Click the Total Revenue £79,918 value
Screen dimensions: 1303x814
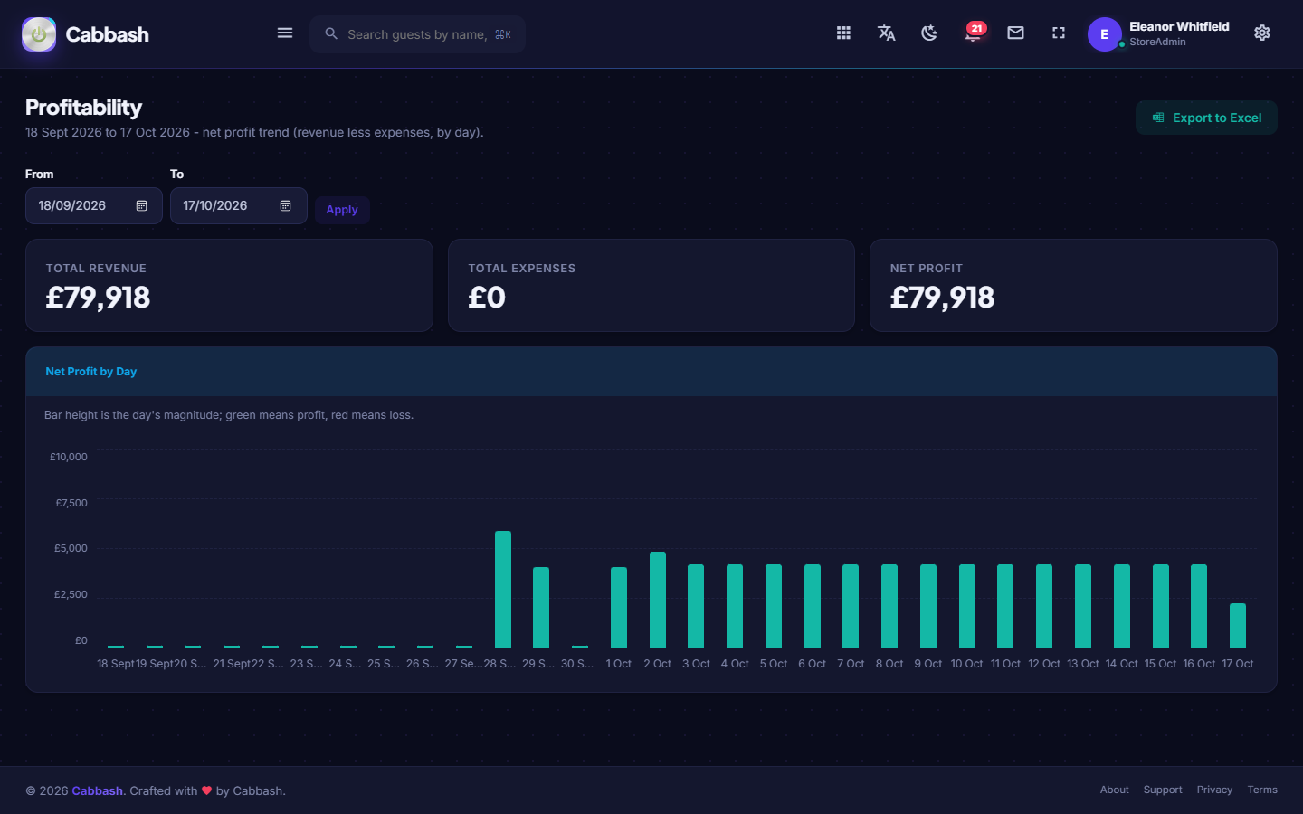click(99, 298)
